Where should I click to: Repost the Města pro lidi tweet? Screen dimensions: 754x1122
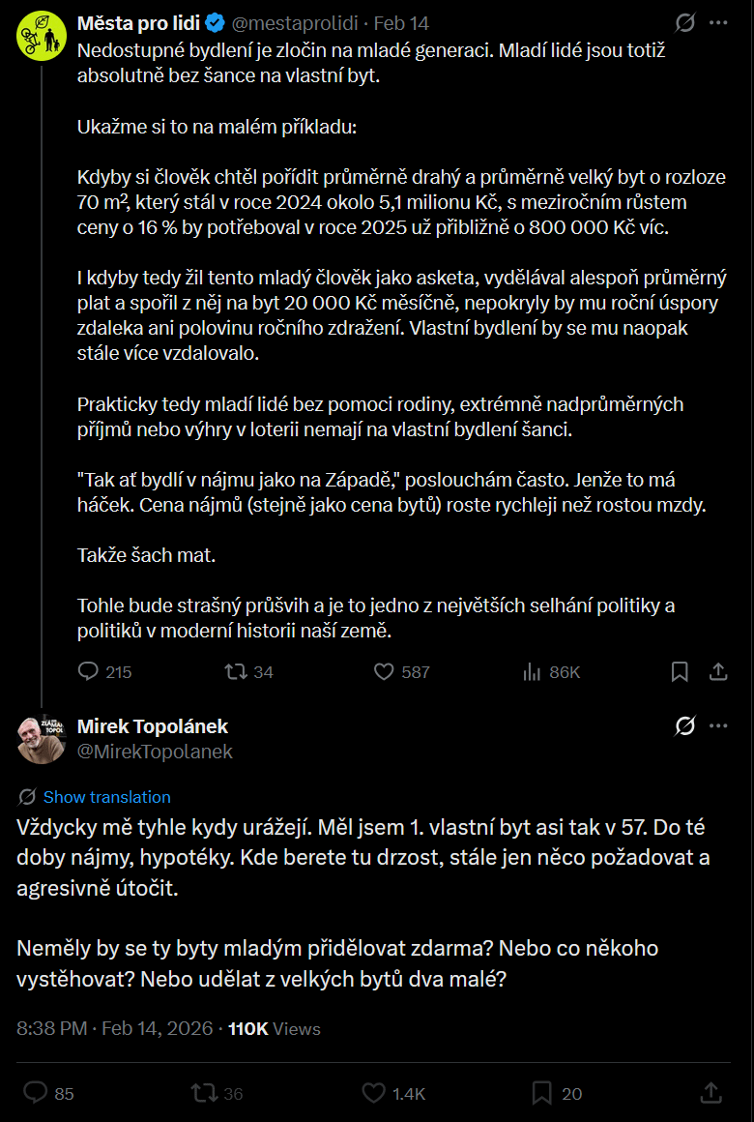[235, 671]
